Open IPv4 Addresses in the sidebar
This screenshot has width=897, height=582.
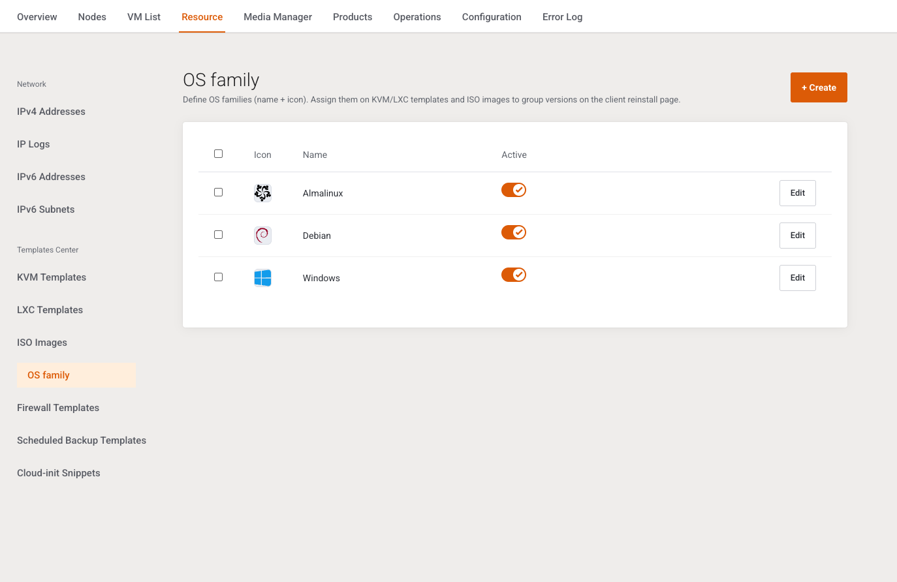[x=51, y=112]
